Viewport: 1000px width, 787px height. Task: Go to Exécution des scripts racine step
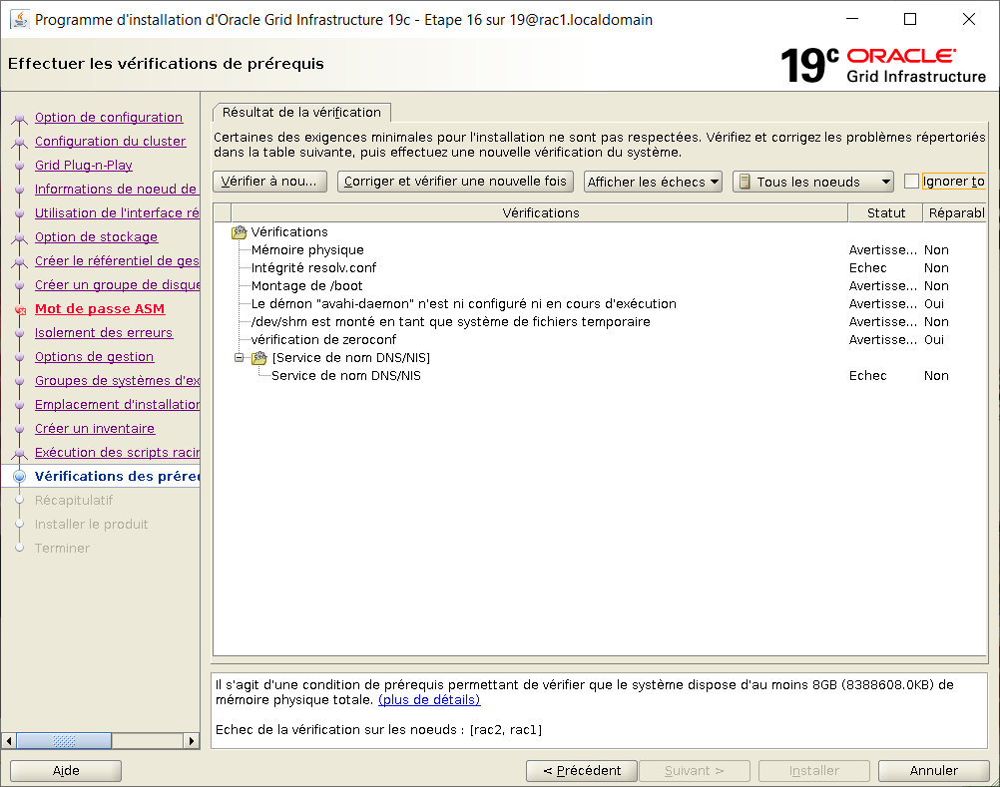117,453
